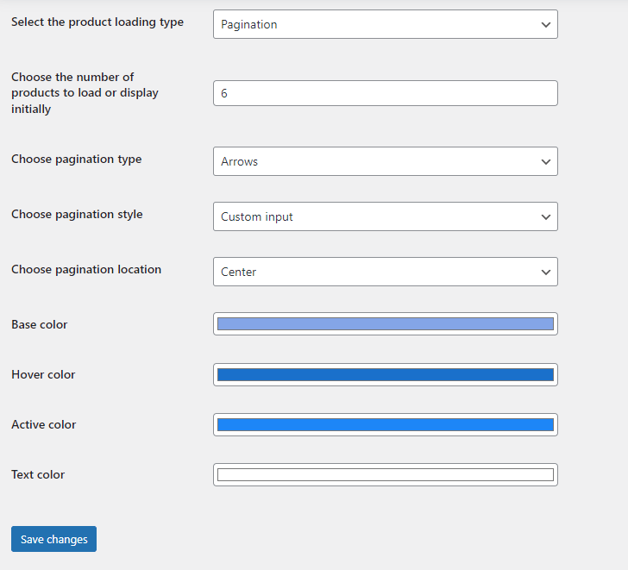
Task: Change the Active color swatch
Action: (385, 424)
